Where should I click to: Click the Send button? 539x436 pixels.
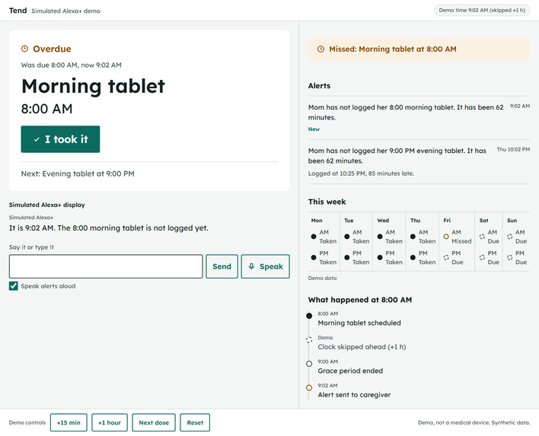[222, 266]
